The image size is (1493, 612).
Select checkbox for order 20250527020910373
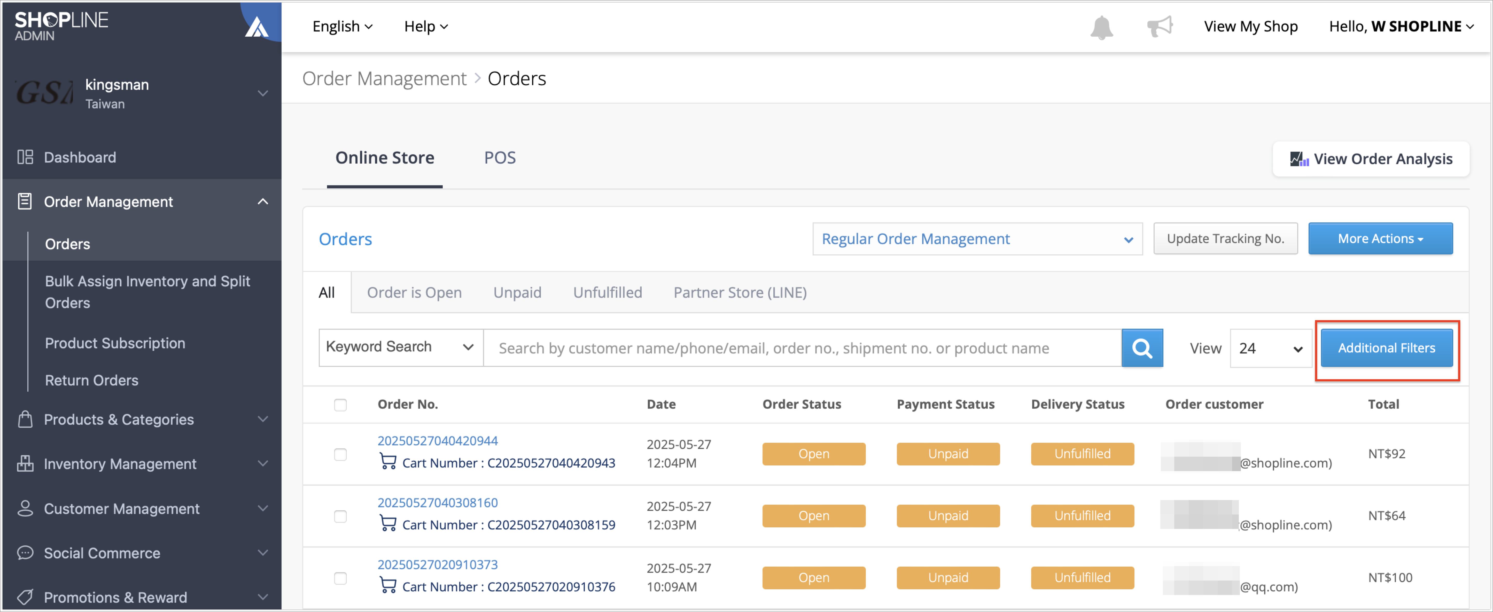pyautogui.click(x=340, y=578)
